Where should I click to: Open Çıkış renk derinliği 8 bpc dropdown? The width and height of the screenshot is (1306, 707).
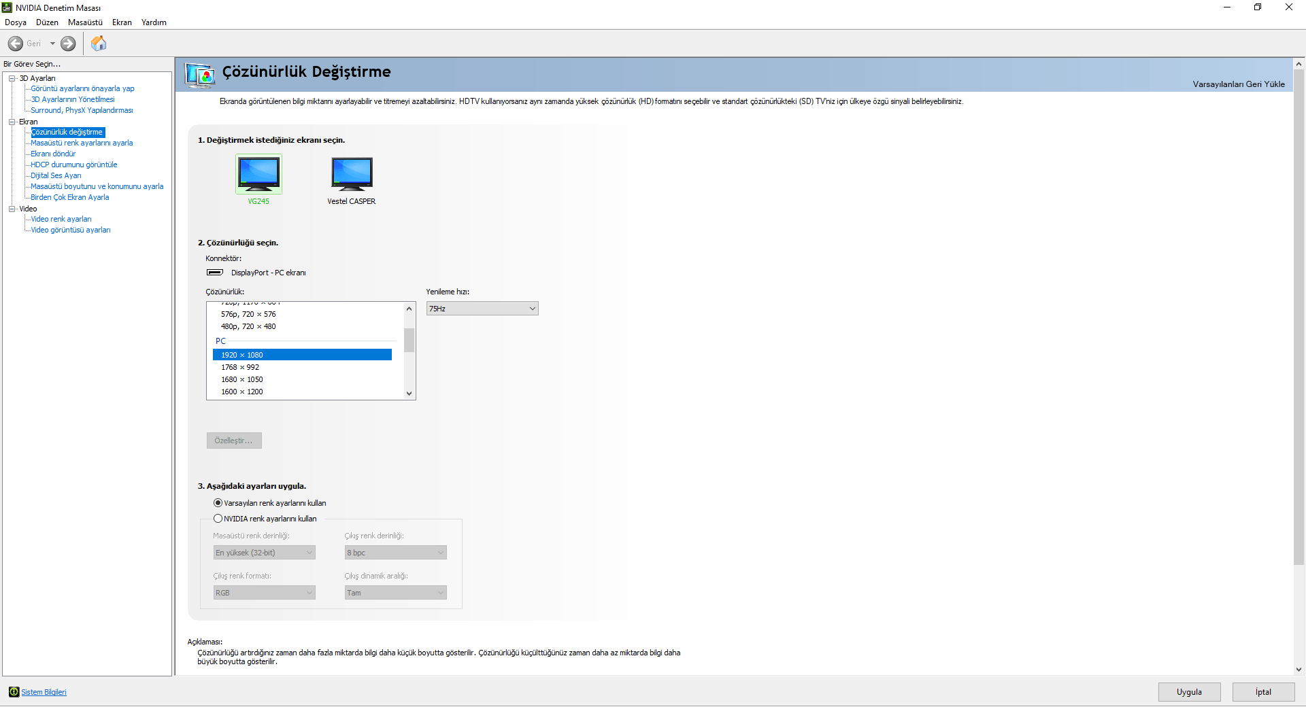395,553
